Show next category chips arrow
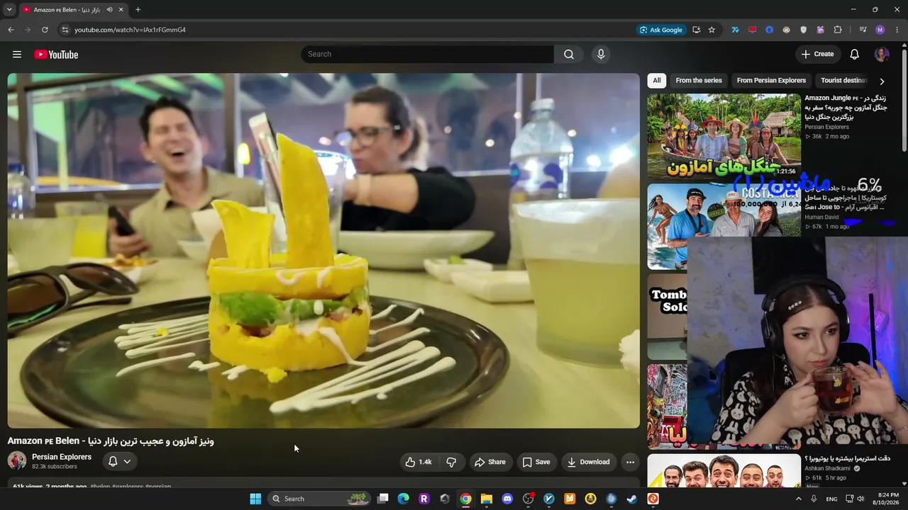Viewport: 908px width, 510px height. pos(882,81)
